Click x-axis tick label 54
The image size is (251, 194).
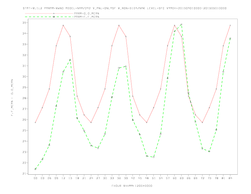pos(161,178)
